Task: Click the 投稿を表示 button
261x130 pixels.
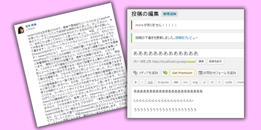Action: pyautogui.click(x=215, y=61)
